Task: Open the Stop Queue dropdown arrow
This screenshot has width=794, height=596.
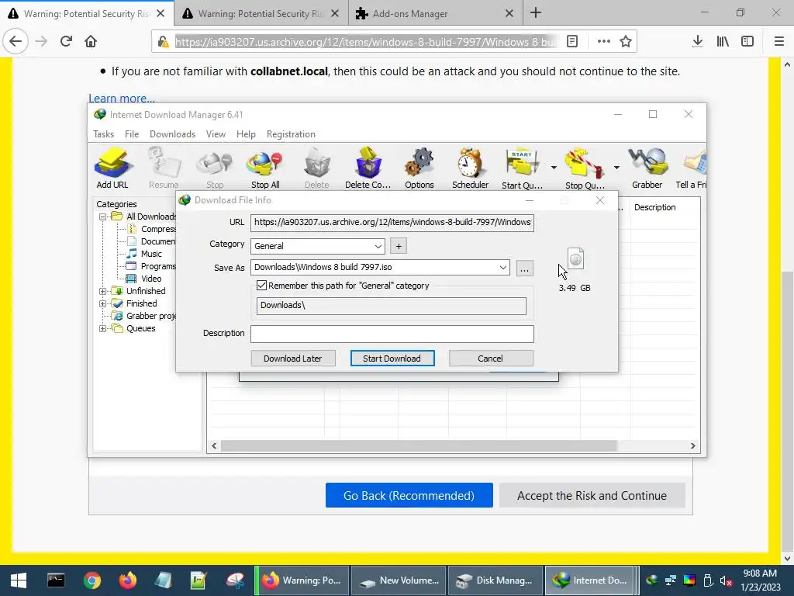Action: [x=616, y=168]
